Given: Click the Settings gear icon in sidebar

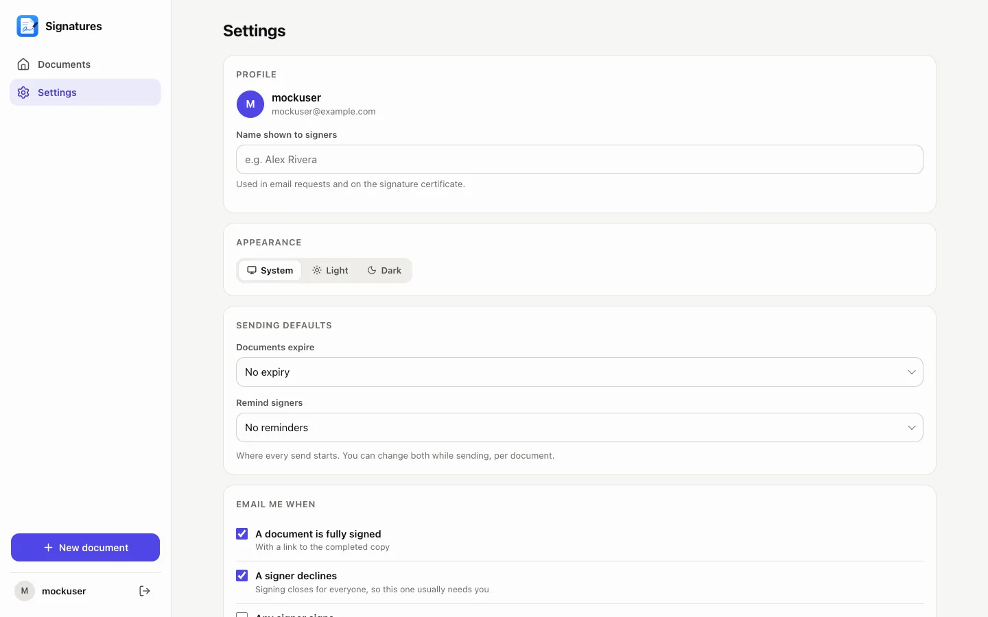Looking at the screenshot, I should 23,93.
